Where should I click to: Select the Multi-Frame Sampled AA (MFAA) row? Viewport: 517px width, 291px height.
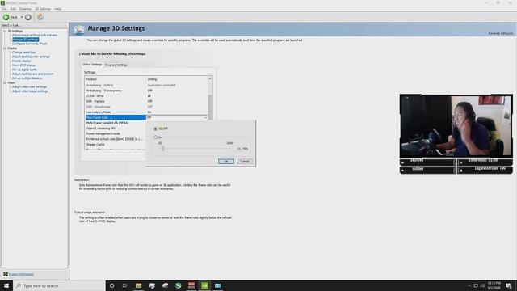tap(116, 123)
